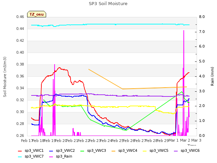The height and width of the screenshot is (163, 217).
Task: Click the cyan sp3_VWC7 line in plot
Action: point(111,24)
